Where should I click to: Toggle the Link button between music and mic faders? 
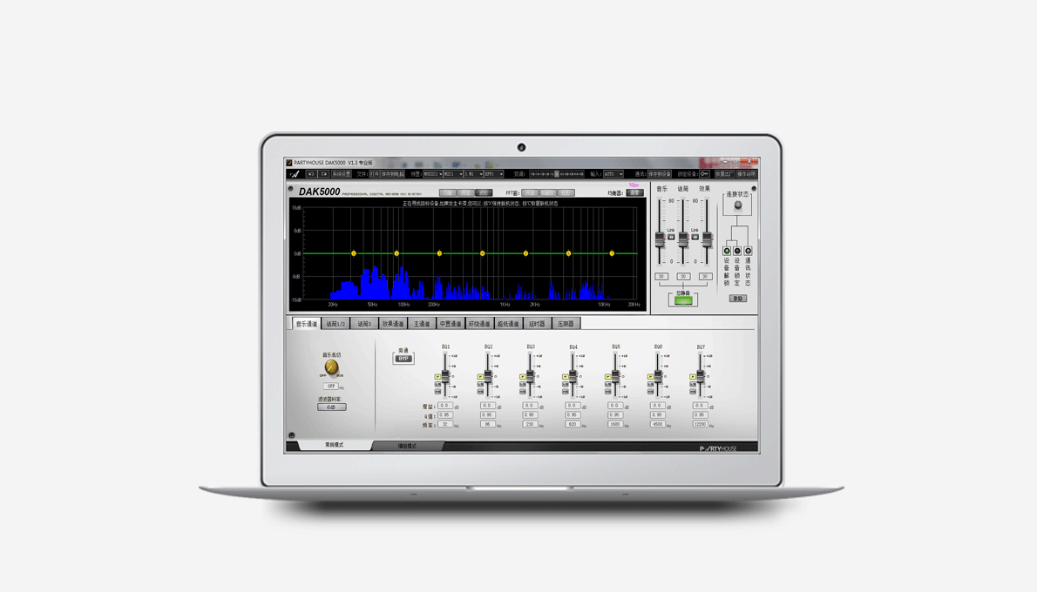coord(671,237)
